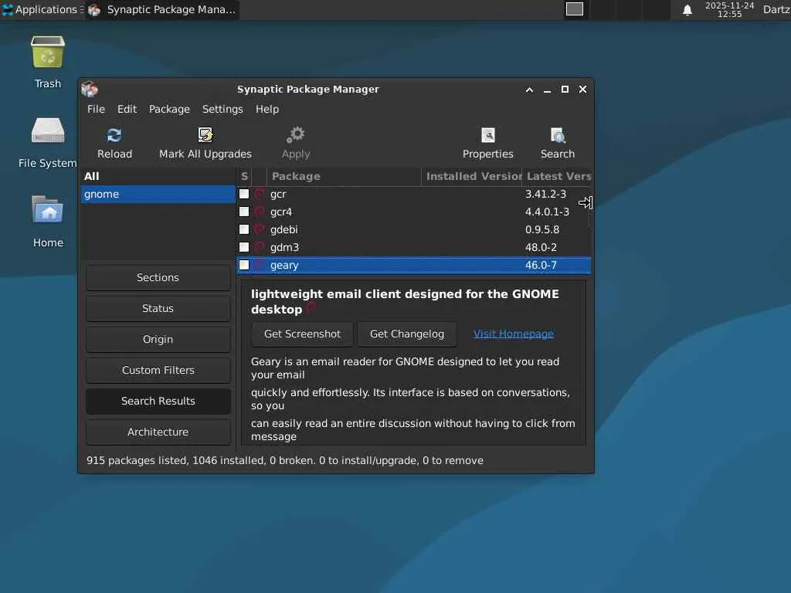Viewport: 791px width, 593px height.
Task: Sort by the Package column header
Action: point(344,176)
